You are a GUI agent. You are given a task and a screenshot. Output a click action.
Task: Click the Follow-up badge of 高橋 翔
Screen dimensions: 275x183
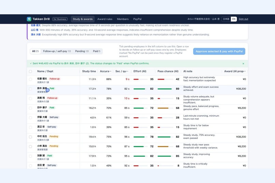52,98
